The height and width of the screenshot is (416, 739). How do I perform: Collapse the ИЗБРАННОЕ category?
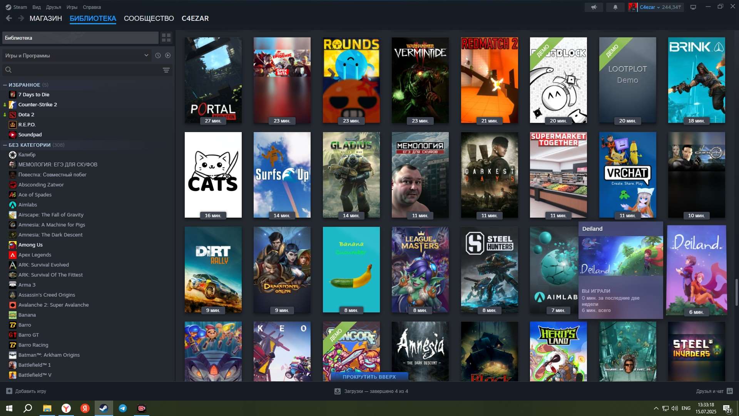click(x=5, y=85)
